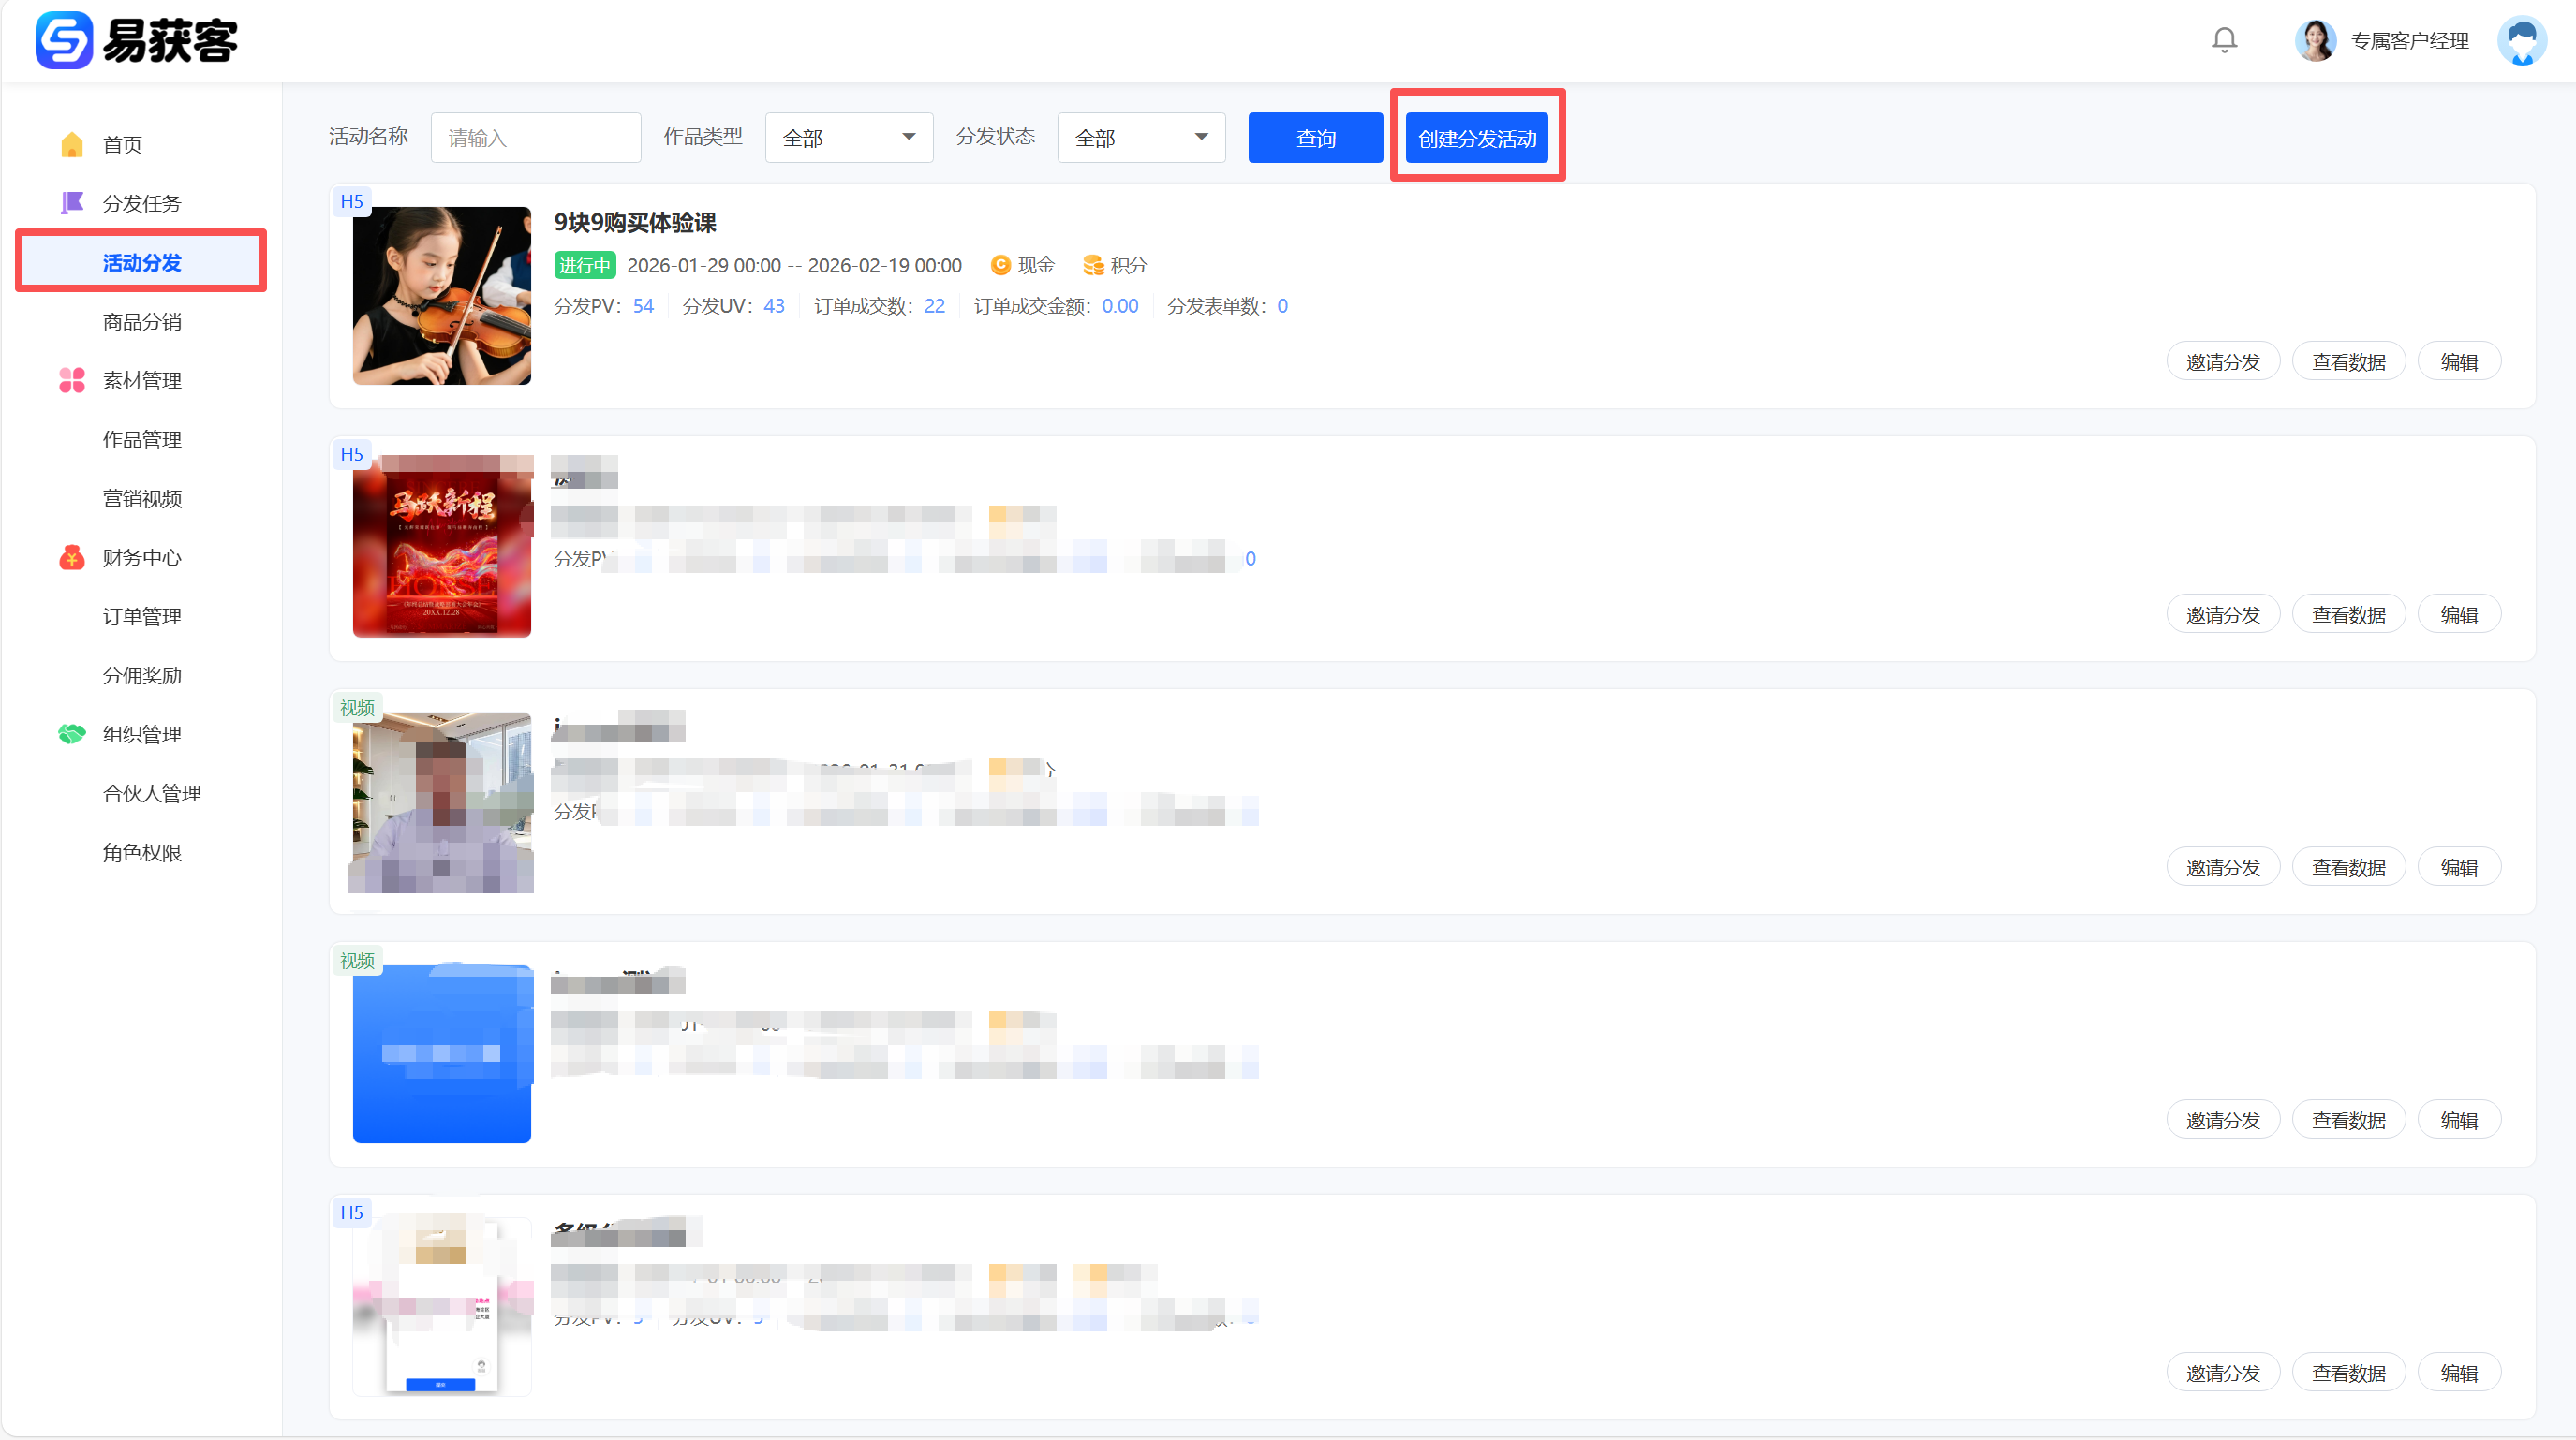Open the 分发状态 dropdown
The width and height of the screenshot is (2576, 1440).
pyautogui.click(x=1140, y=138)
